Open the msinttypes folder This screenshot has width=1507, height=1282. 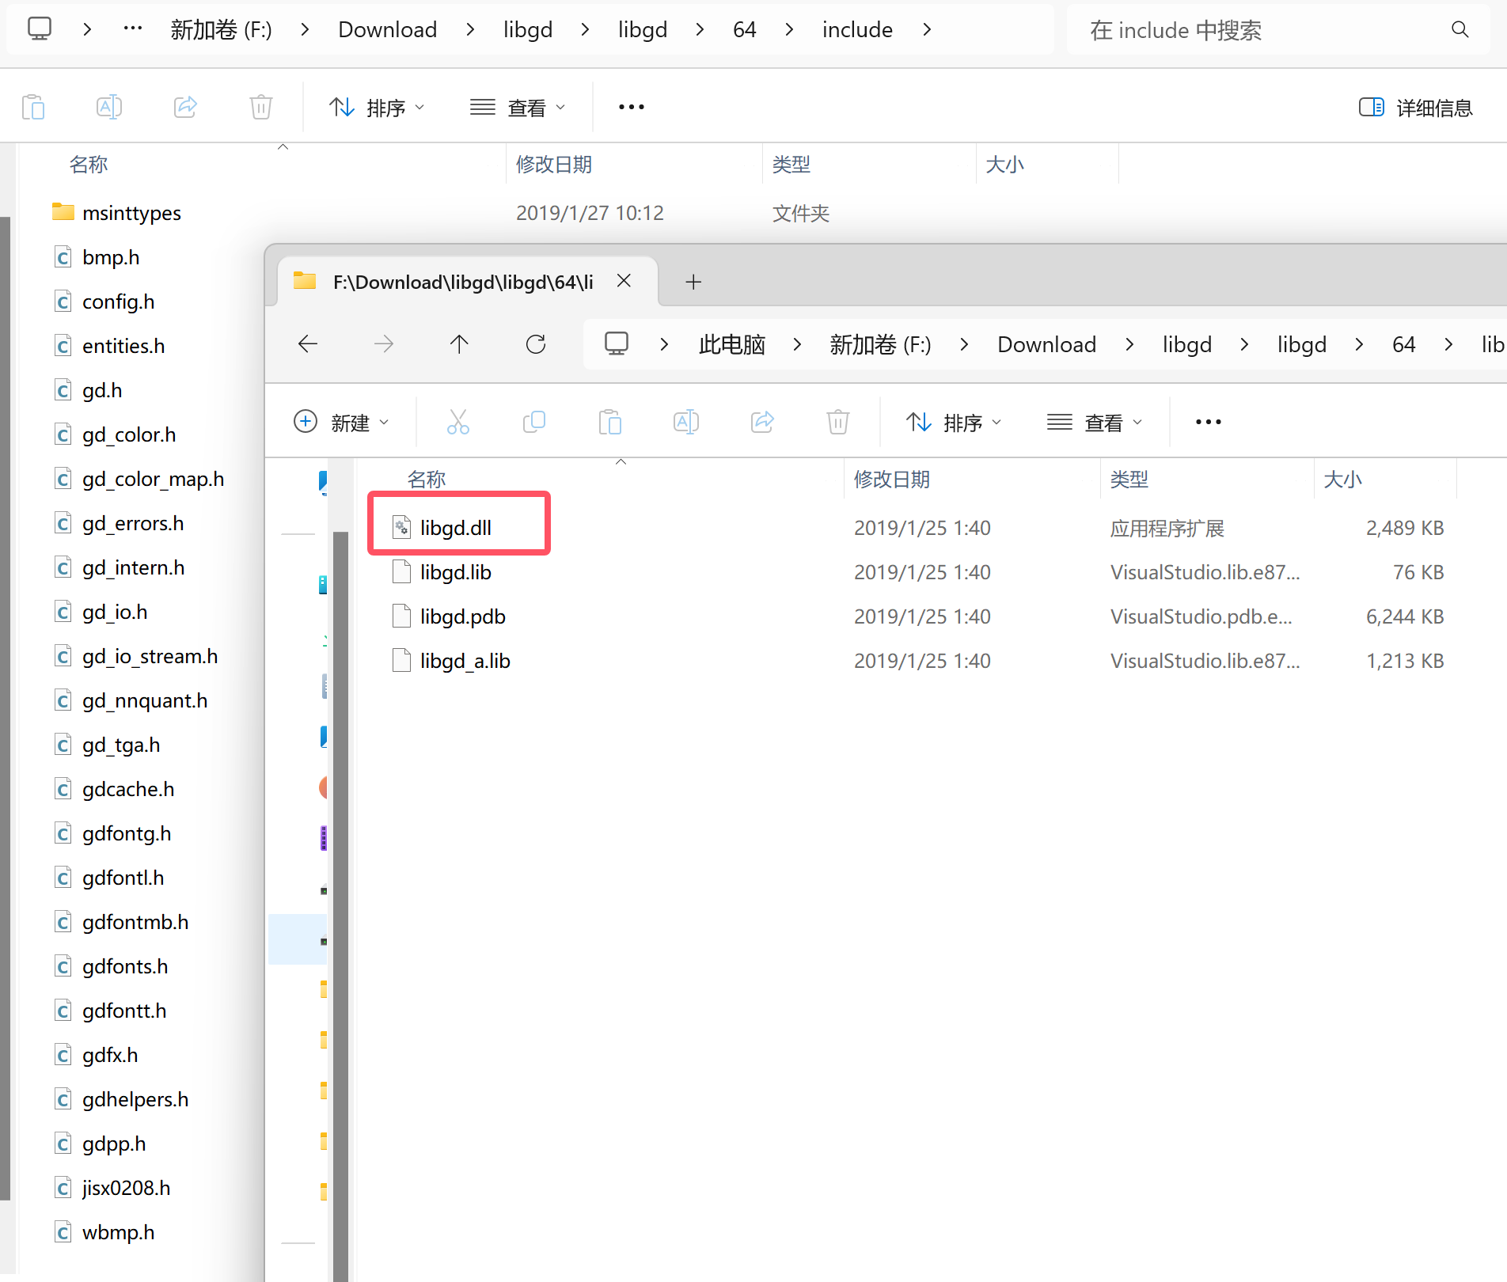pos(131,213)
